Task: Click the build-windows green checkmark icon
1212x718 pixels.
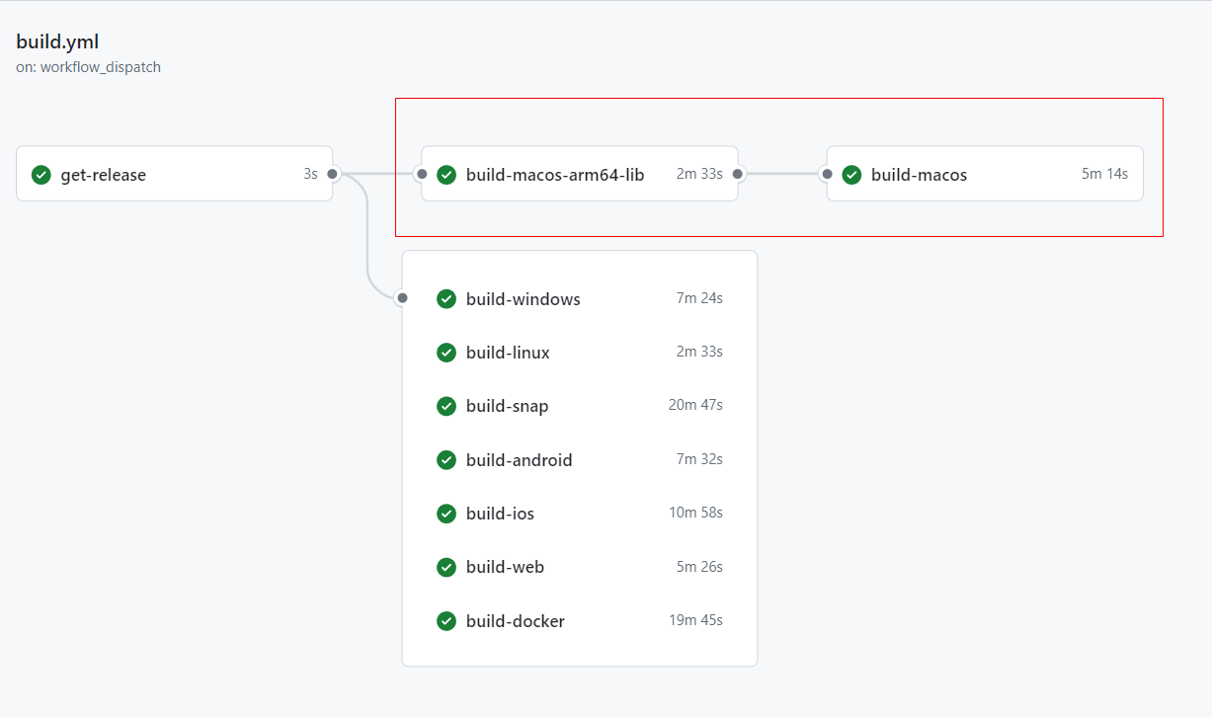Action: tap(446, 299)
